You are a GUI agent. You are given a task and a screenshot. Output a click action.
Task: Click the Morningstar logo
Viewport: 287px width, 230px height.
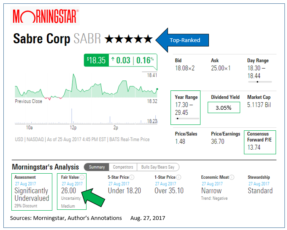click(x=45, y=16)
